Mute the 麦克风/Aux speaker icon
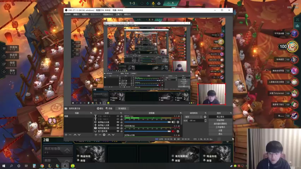This screenshot has height=169, width=301. [173, 122]
